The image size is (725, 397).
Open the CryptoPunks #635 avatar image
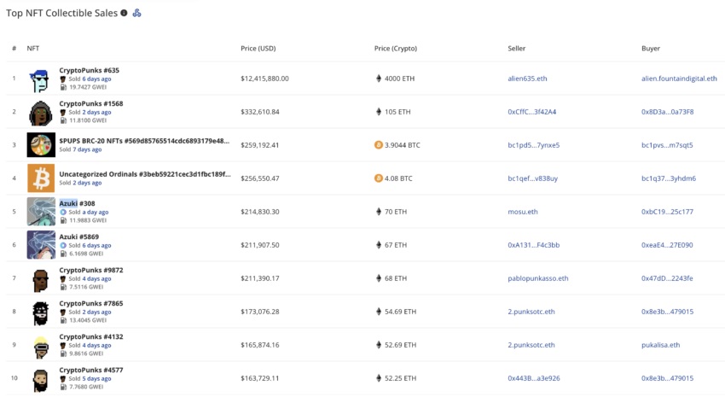(41, 79)
